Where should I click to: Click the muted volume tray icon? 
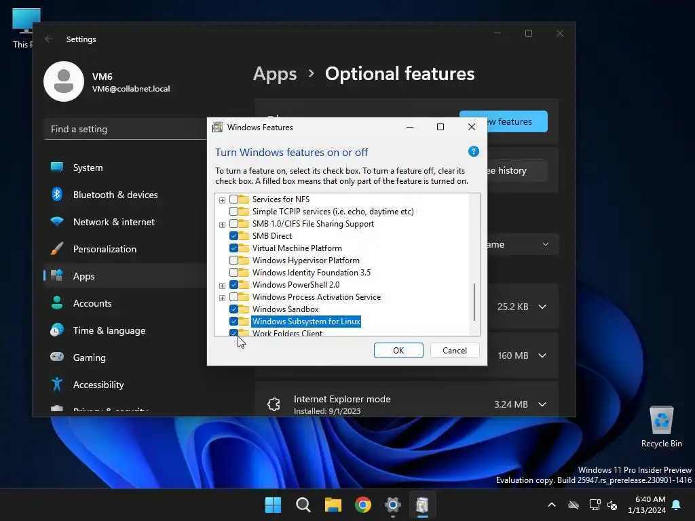[x=613, y=505]
